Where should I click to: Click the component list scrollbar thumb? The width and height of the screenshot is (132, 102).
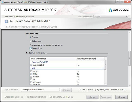105,65
